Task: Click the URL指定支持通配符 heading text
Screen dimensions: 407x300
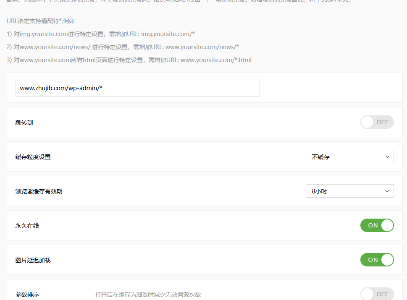Action: [40, 21]
